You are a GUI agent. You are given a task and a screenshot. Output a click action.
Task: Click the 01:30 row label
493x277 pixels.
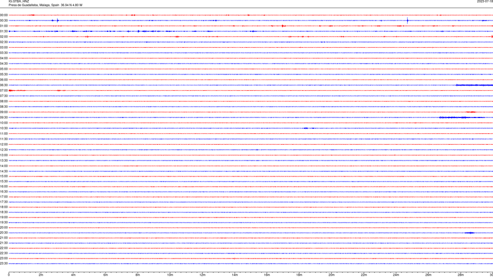point(4,31)
